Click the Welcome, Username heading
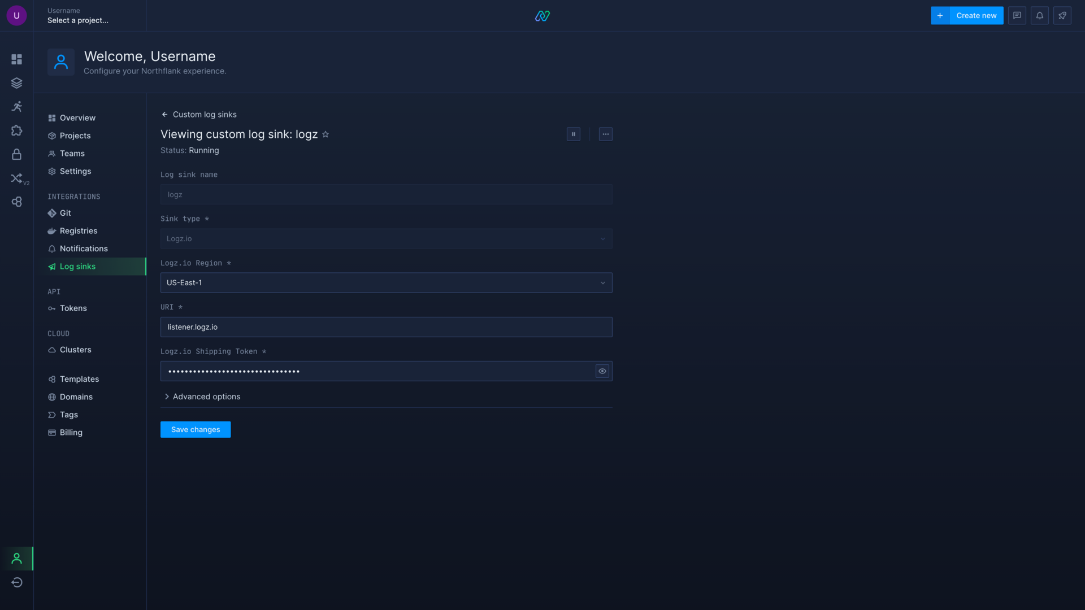This screenshot has width=1085, height=610. 150,56
